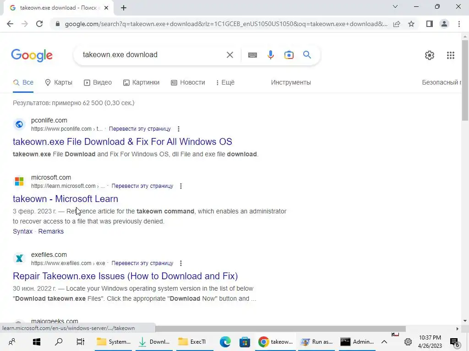Open the Инструменты search tools
The height and width of the screenshot is (351, 469).
(x=291, y=82)
